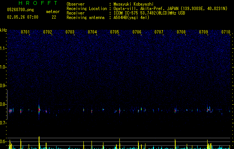The image size is (234, 149).
Task: Click the 0702 time marker
Action: [48, 32]
